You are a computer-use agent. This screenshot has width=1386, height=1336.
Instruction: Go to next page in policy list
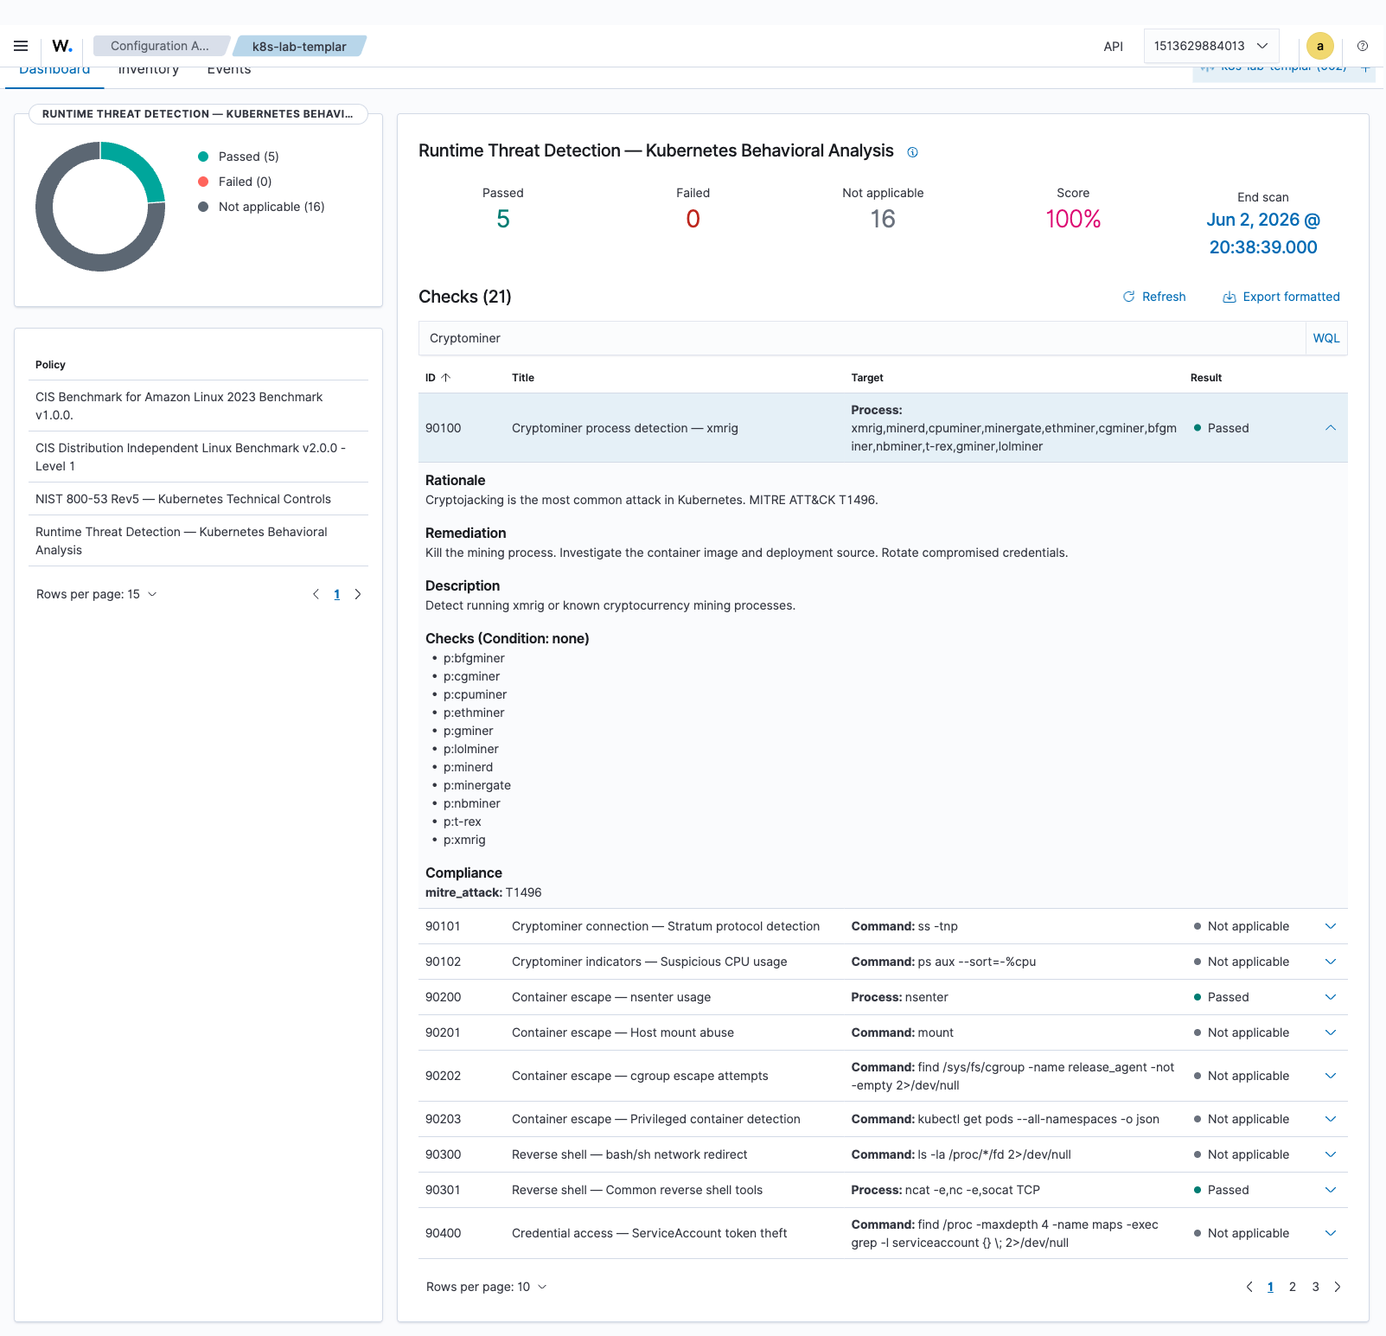[358, 594]
